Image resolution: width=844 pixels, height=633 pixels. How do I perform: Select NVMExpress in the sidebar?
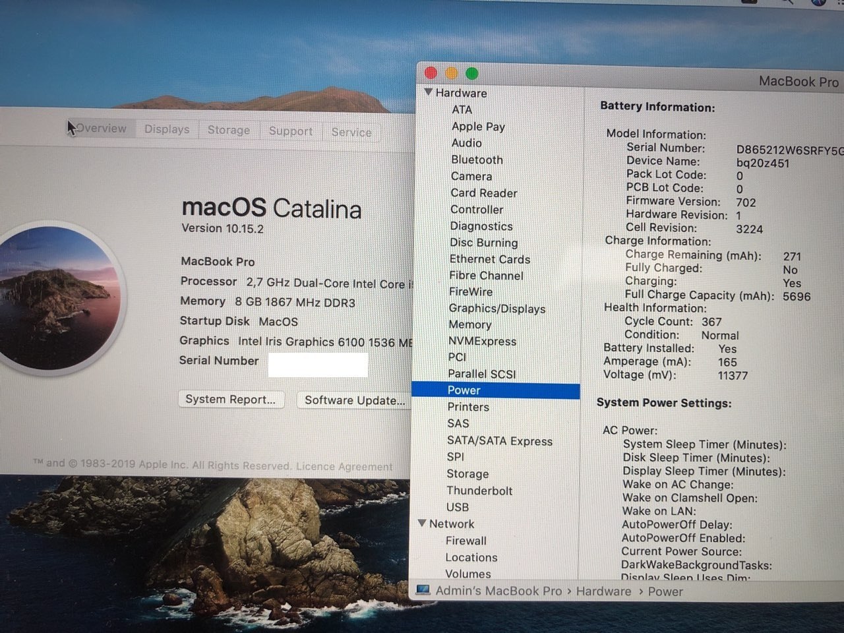pyautogui.click(x=482, y=341)
